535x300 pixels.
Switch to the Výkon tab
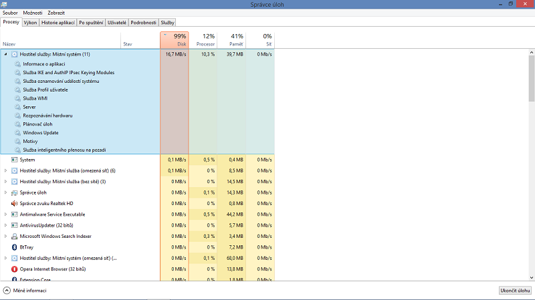30,22
